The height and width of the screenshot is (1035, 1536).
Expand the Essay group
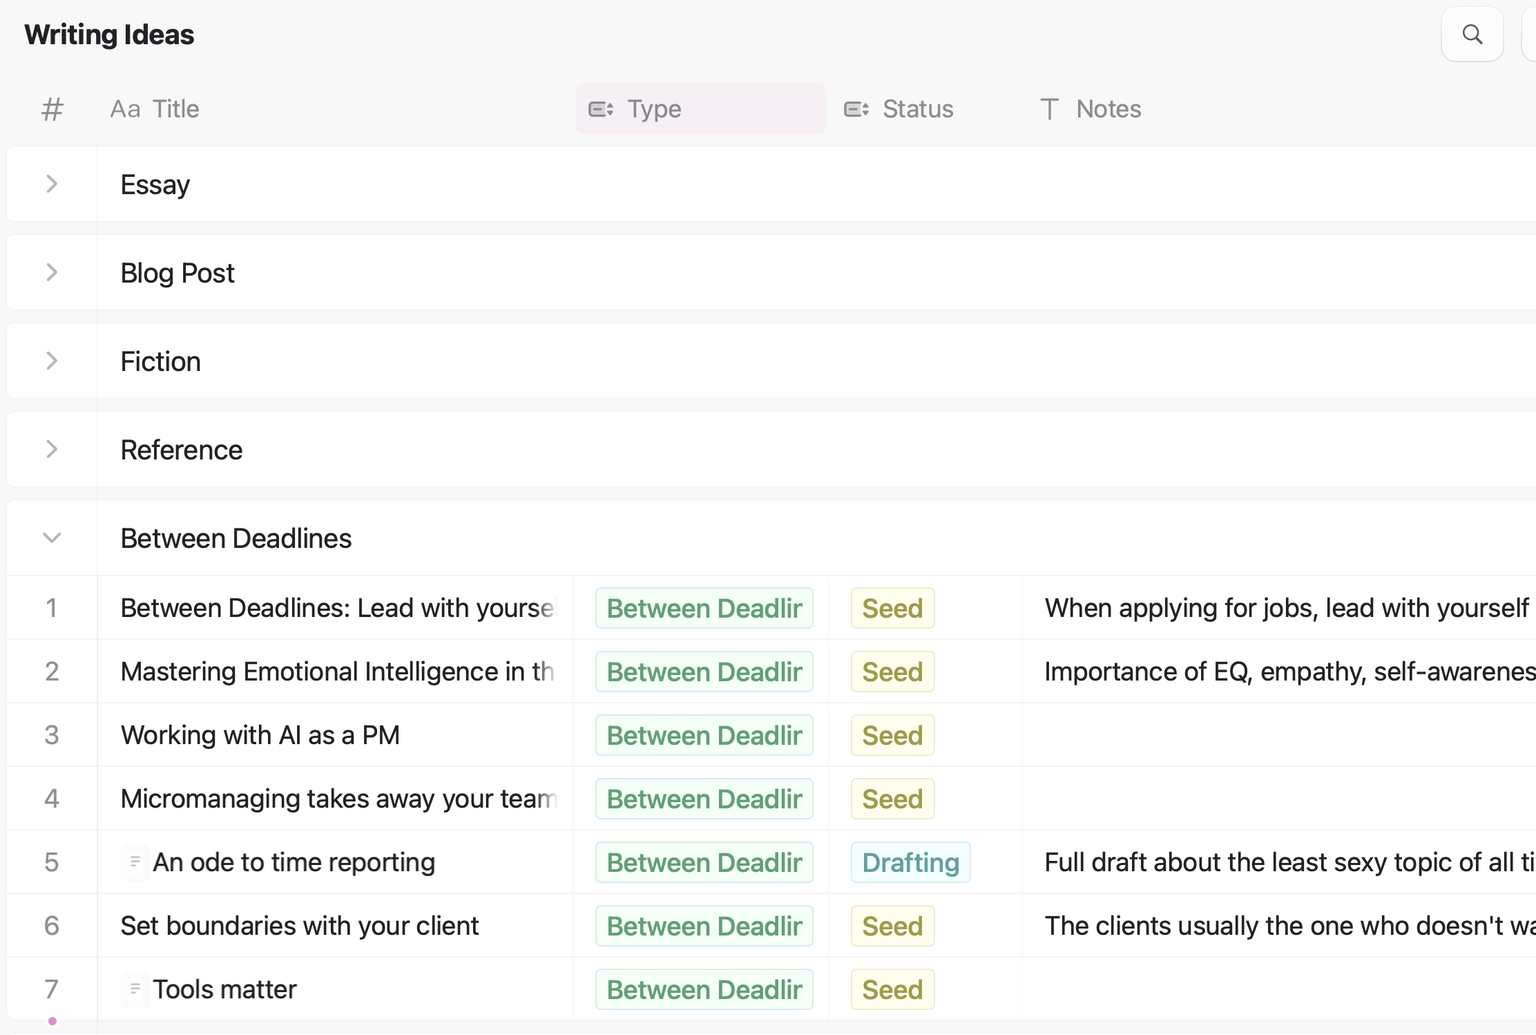click(52, 184)
